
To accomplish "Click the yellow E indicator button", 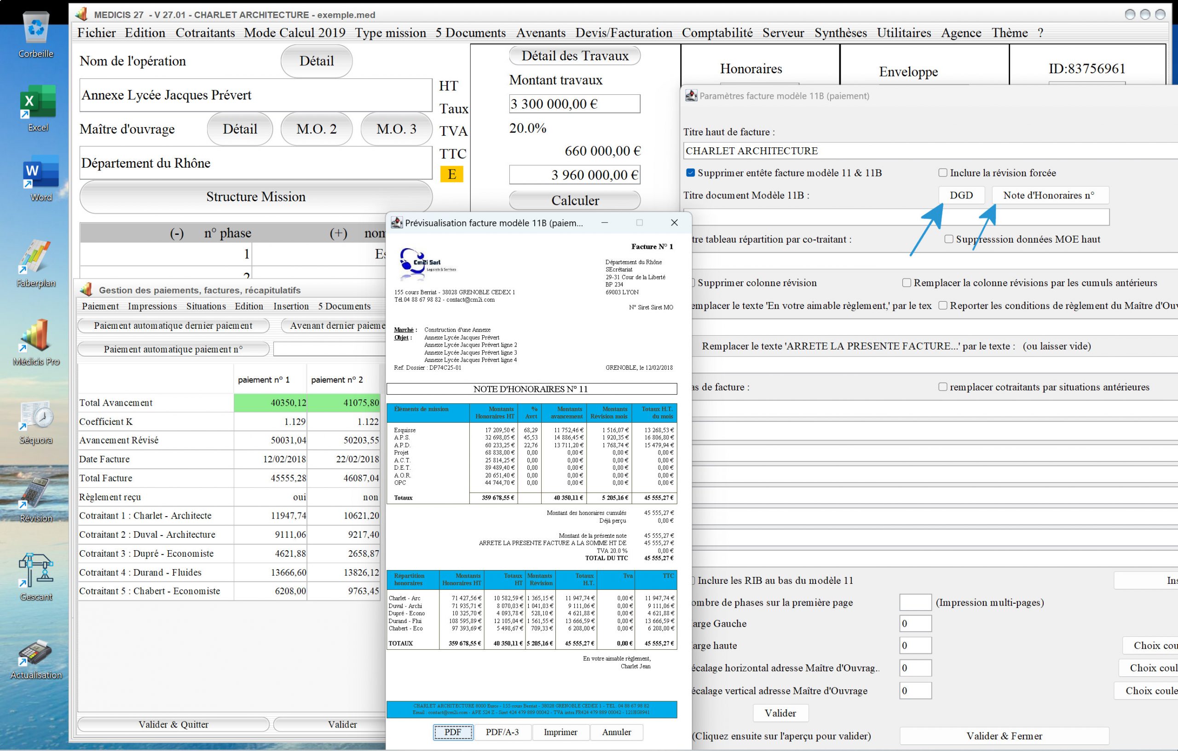I will click(451, 174).
